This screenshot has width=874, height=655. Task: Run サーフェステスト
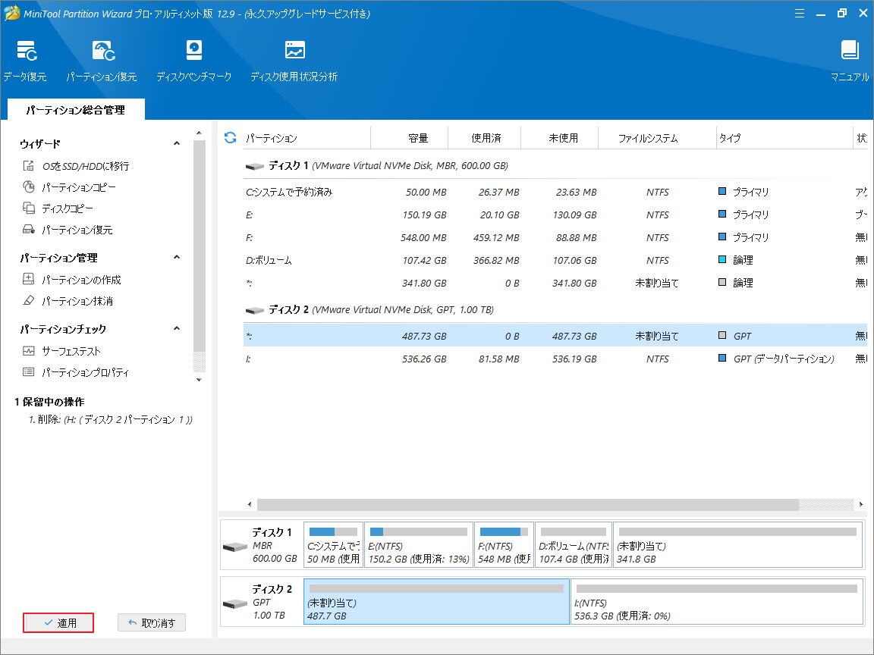(61, 351)
